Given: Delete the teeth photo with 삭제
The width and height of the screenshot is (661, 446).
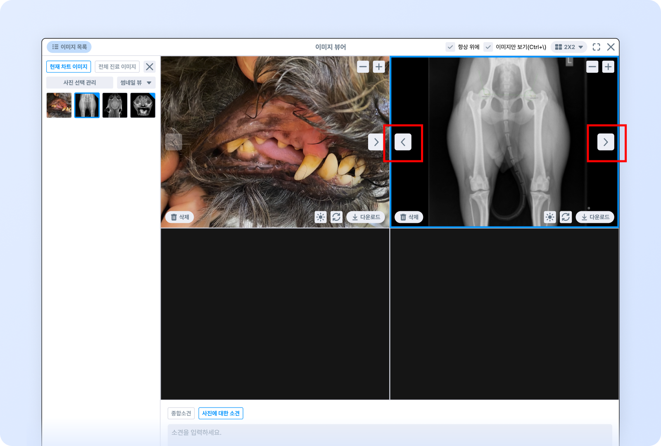Looking at the screenshot, I should 180,217.
